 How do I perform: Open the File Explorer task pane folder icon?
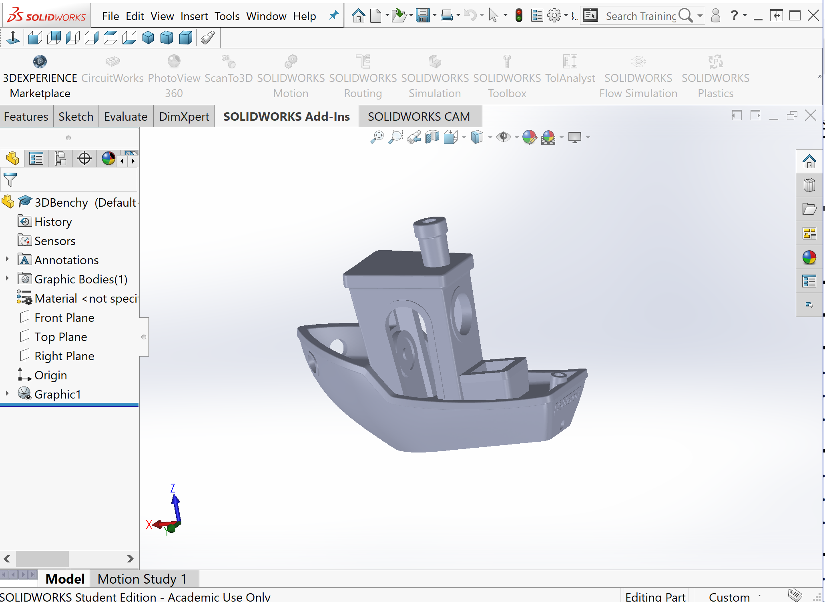809,209
